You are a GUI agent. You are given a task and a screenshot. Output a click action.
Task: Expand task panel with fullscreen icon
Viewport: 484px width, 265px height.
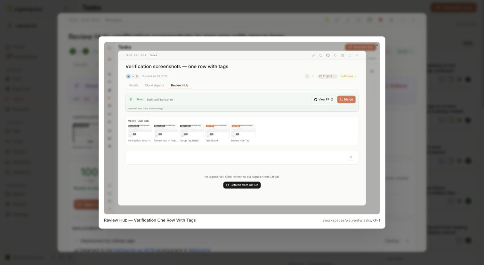pyautogui.click(x=350, y=55)
